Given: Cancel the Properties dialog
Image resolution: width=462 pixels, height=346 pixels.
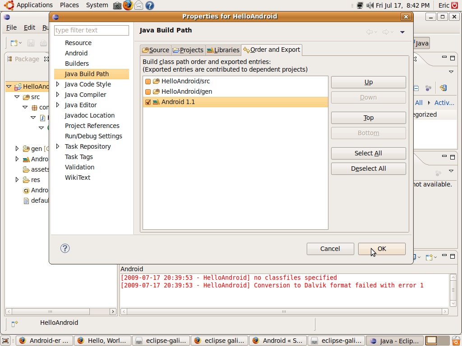Looking at the screenshot, I should [x=330, y=249].
